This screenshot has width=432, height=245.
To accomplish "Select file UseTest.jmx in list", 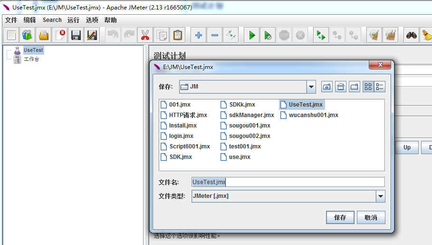I will tap(302, 105).
